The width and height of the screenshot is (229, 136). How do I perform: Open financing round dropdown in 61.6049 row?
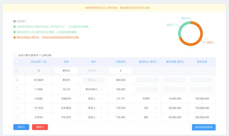[148, 80]
